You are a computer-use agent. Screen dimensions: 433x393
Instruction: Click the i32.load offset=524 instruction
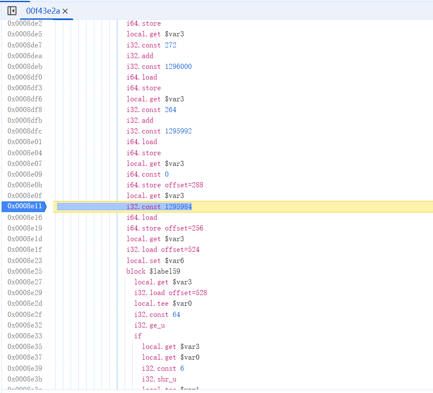pos(163,250)
